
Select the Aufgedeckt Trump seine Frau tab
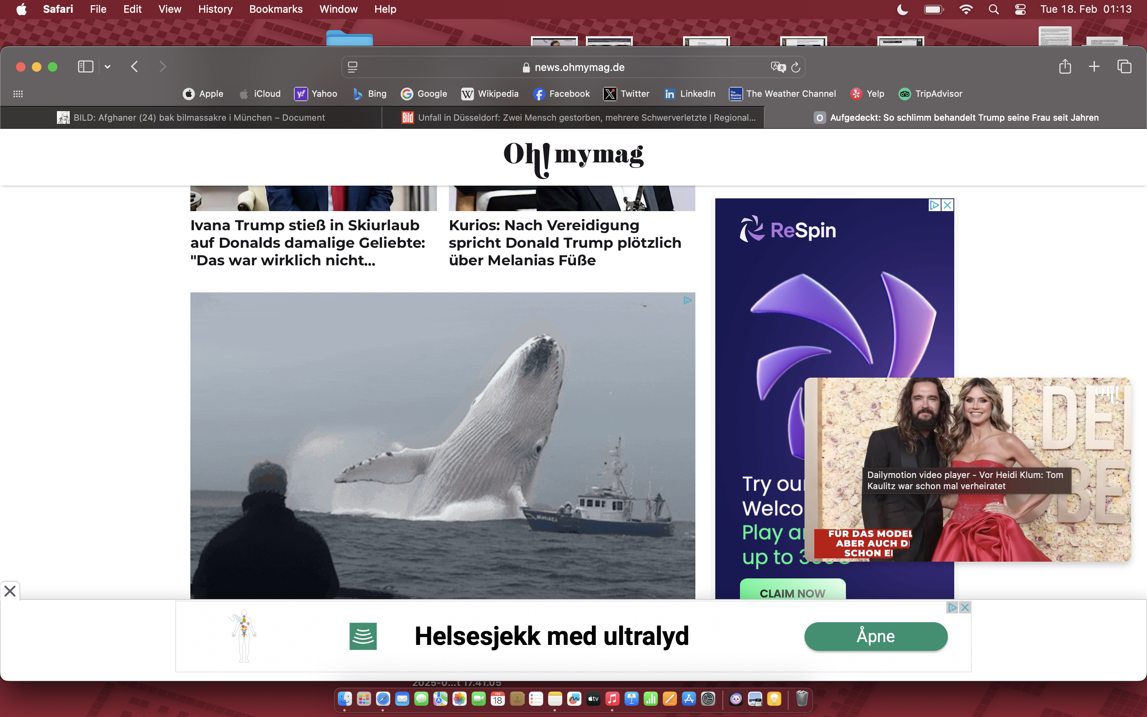pos(955,118)
